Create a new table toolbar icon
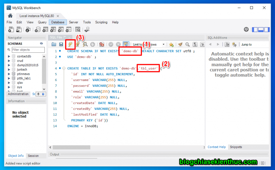Screen dimensions: 275x170 click(x=45, y=30)
